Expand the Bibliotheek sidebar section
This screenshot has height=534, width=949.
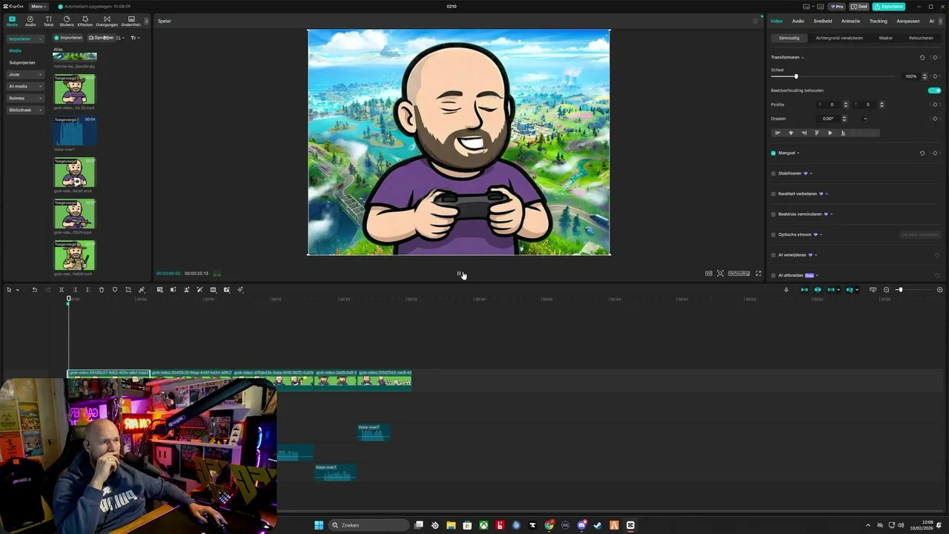coord(40,110)
